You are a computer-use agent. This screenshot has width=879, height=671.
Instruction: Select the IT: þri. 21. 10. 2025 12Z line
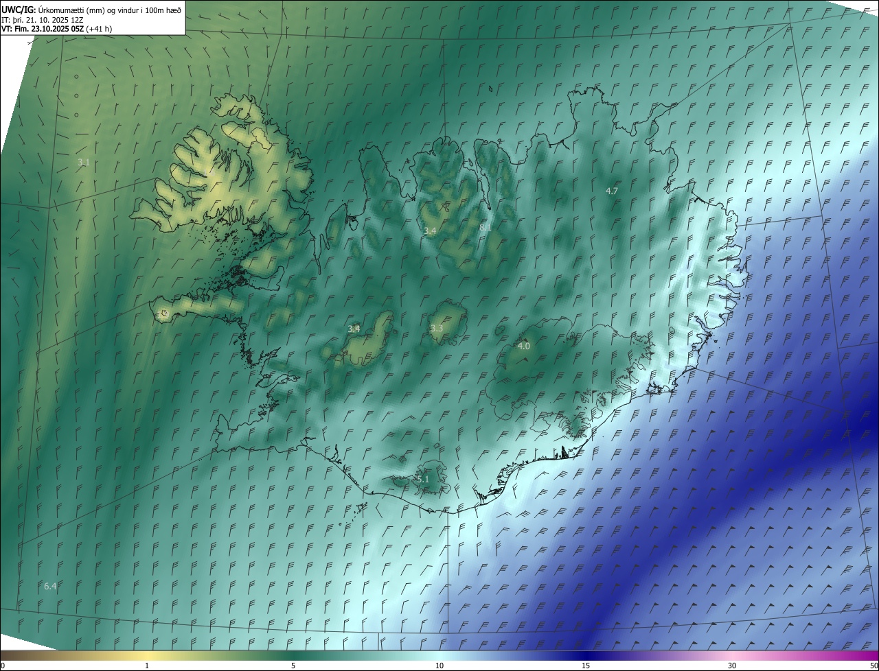coord(42,19)
